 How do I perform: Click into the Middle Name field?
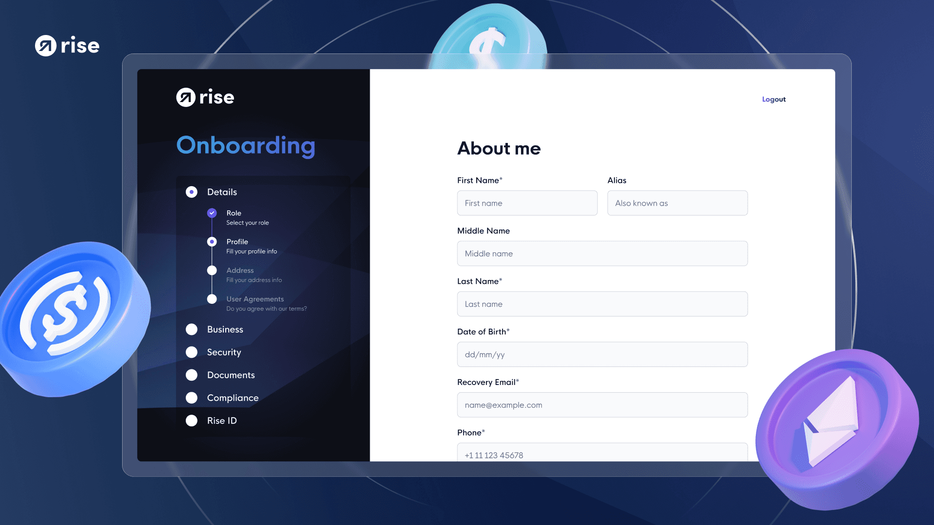pyautogui.click(x=603, y=254)
